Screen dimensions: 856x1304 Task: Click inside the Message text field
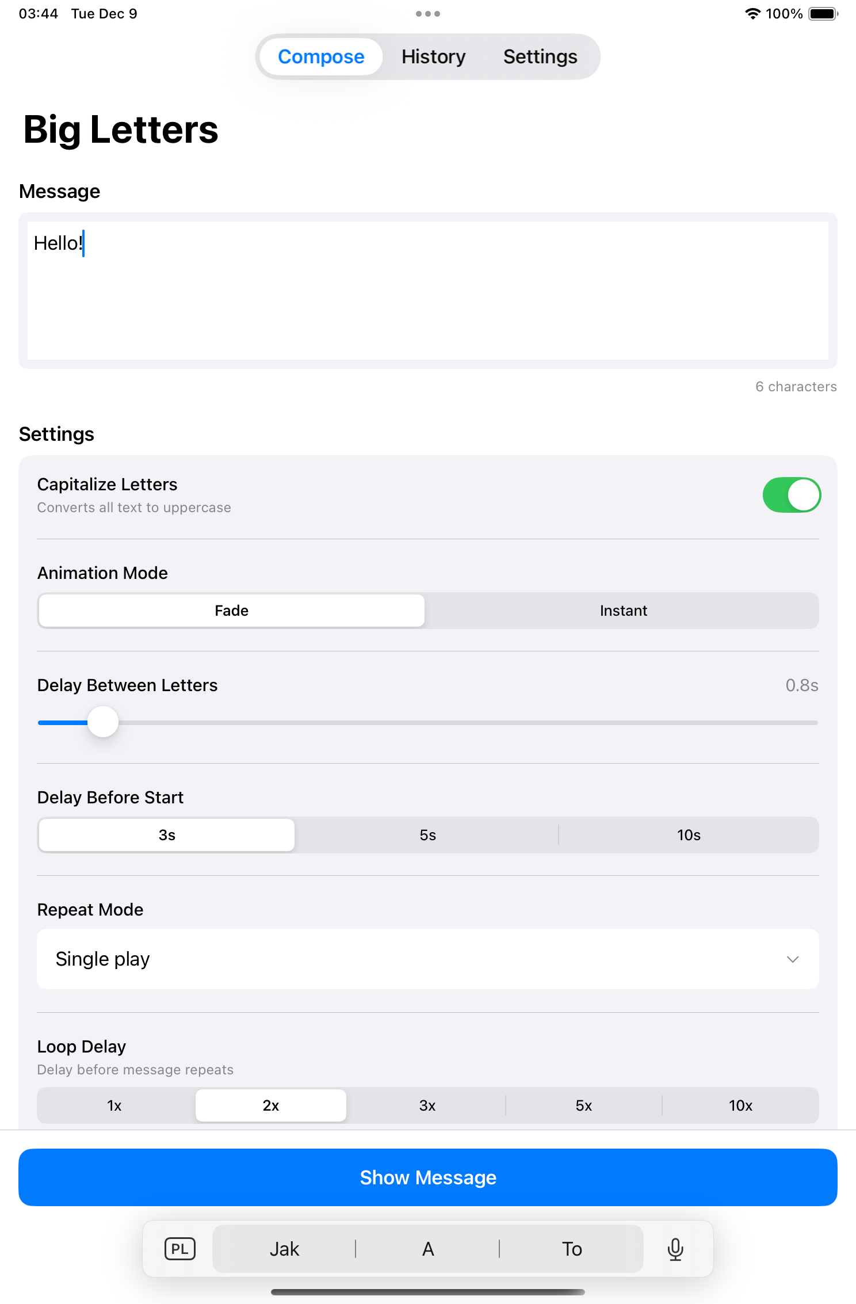click(x=427, y=291)
